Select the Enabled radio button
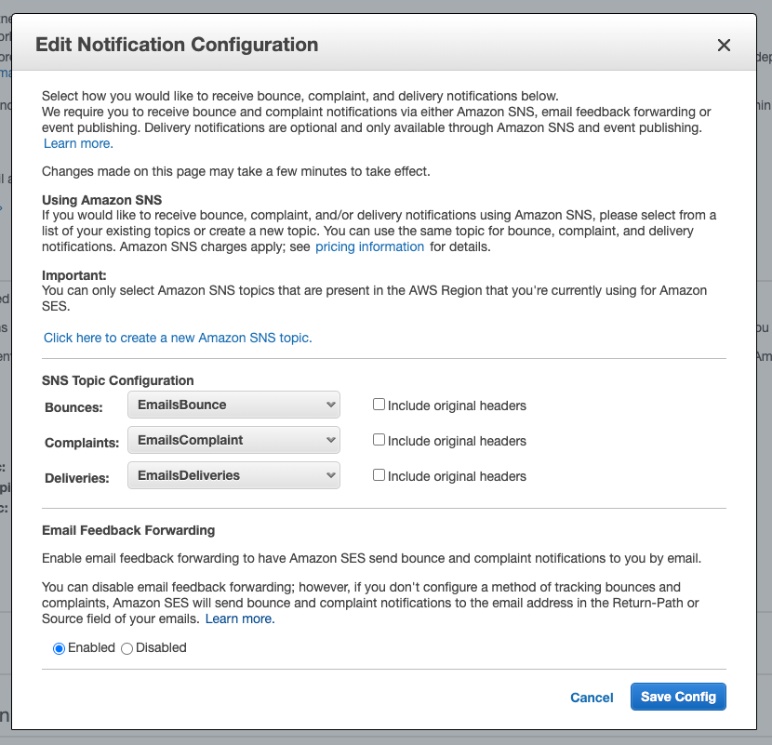The image size is (772, 745). (60, 648)
